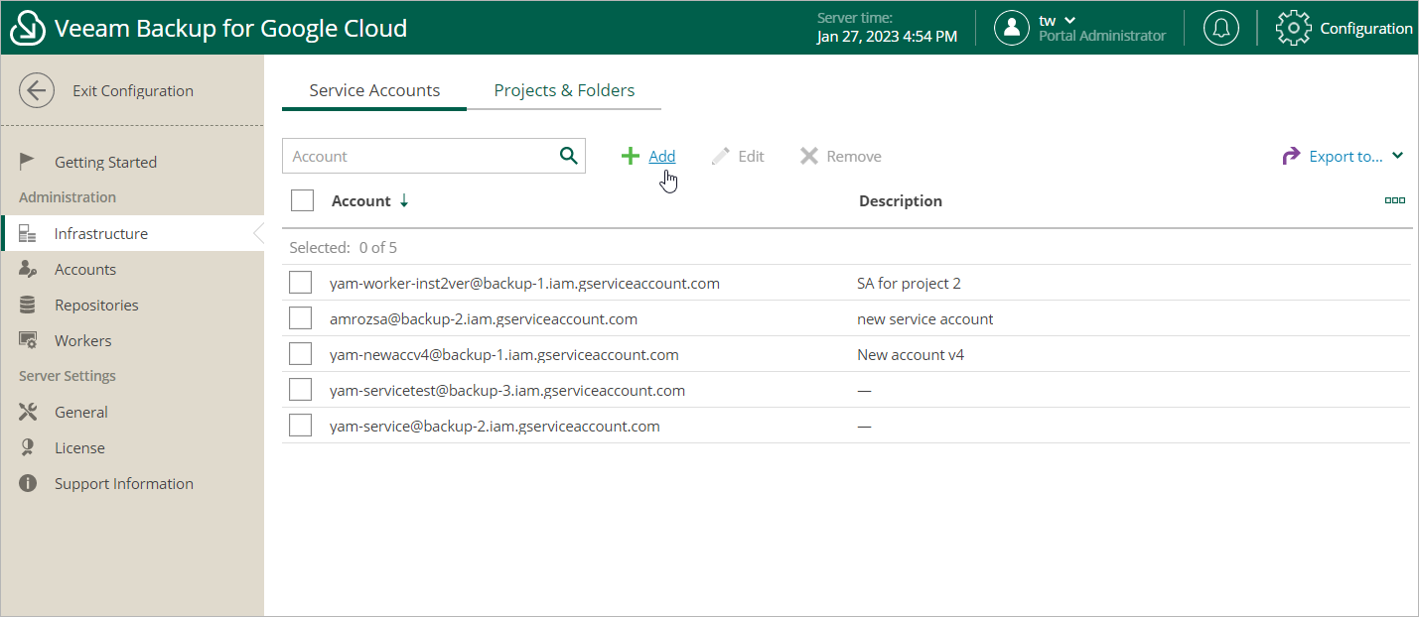The height and width of the screenshot is (617, 1419).
Task: Check the yam-service@backup-2 account checkbox
Action: pos(301,426)
